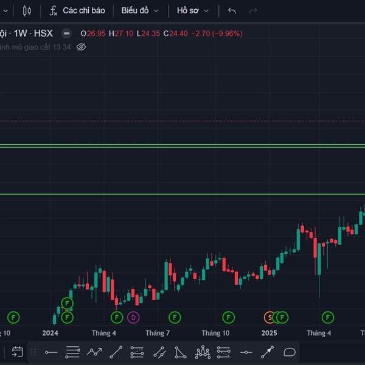Select the horizontal line drawing tool
This screenshot has height=365, width=365.
pyautogui.click(x=51, y=352)
